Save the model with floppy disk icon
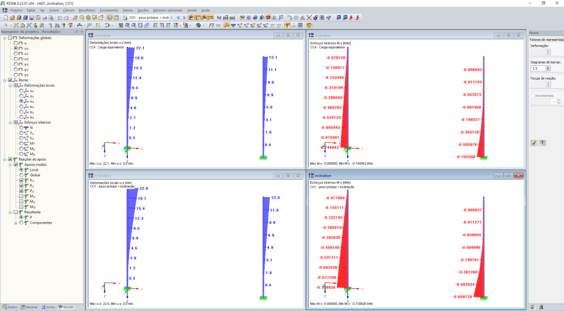564x311 pixels. tap(31, 18)
